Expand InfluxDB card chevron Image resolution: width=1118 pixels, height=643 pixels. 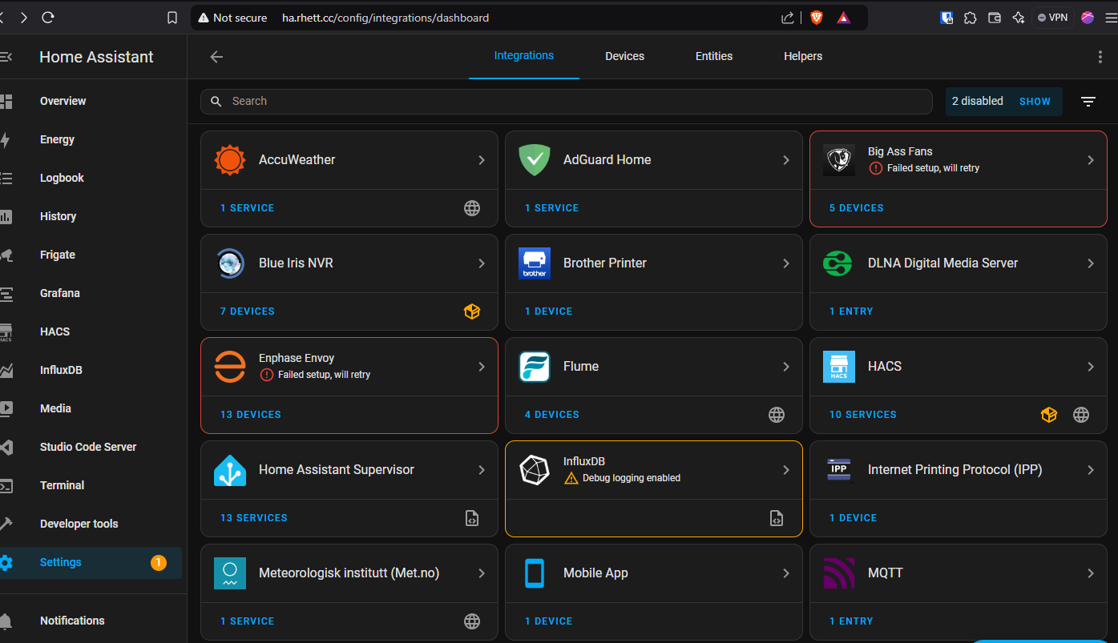pyautogui.click(x=786, y=470)
